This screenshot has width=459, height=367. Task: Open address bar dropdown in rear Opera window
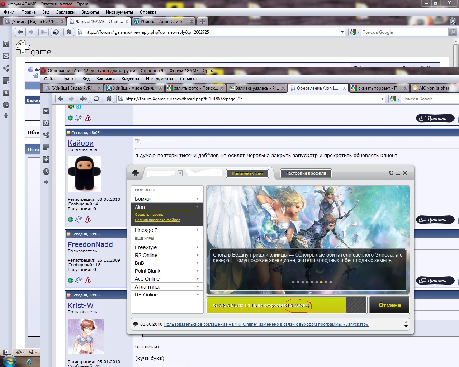point(342,32)
